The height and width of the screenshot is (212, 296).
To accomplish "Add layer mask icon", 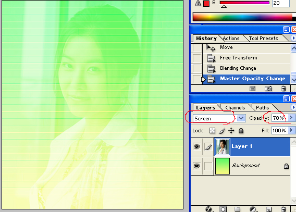I will [x=223, y=209].
